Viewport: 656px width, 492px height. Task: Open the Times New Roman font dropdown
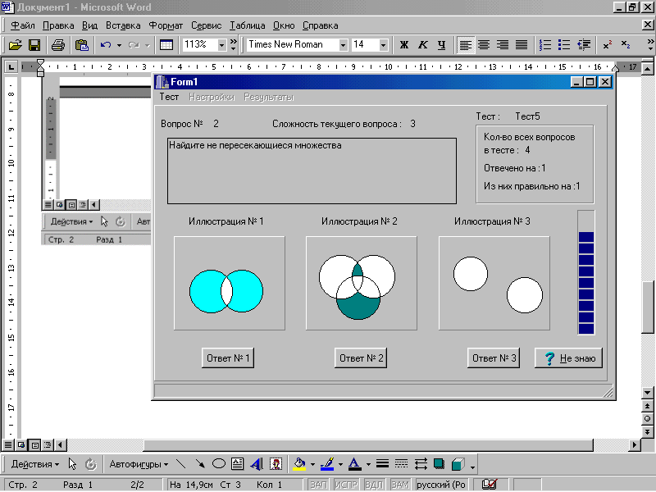pos(343,45)
